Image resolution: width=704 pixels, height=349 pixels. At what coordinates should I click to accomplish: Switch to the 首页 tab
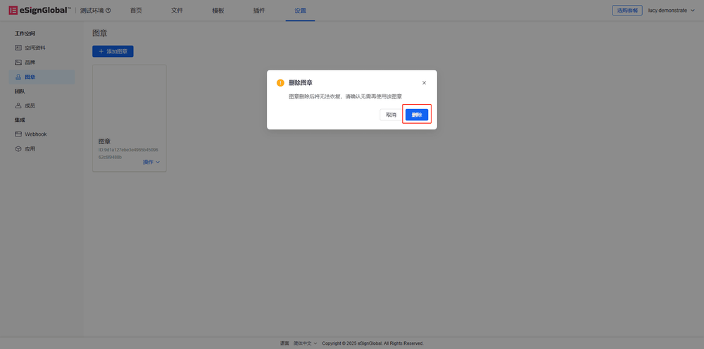(x=136, y=11)
